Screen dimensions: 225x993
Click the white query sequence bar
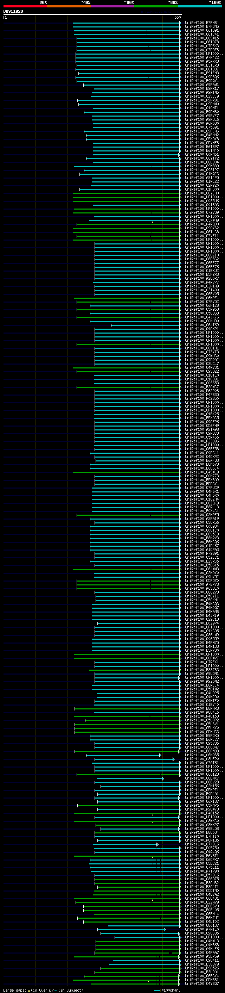[x=93, y=14]
